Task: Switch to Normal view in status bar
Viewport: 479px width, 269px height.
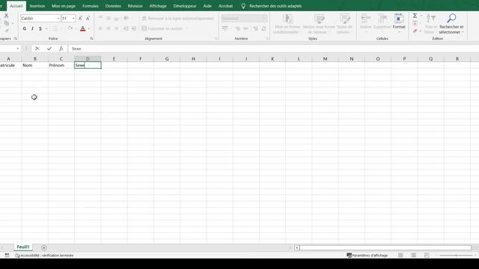Action: 400,256
